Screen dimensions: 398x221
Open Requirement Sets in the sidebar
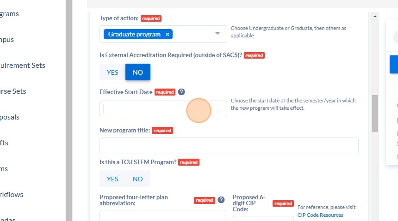pyautogui.click(x=23, y=66)
